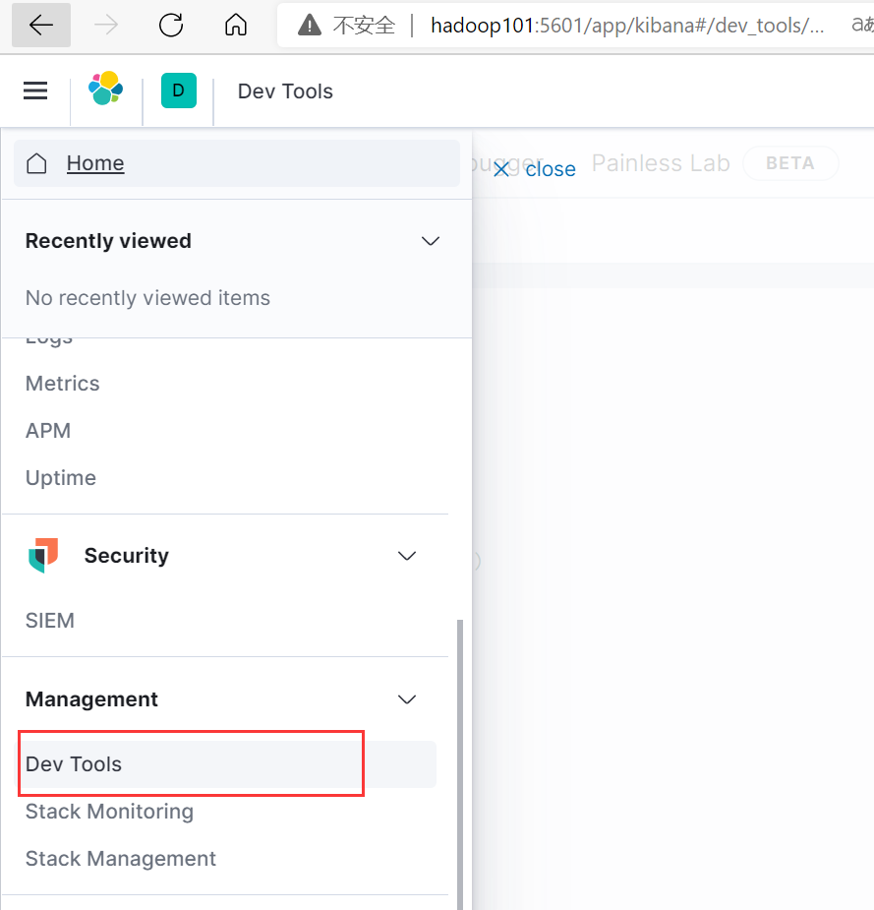Screen dimensions: 874x910
Task: Click the browser back arrow
Action: (x=41, y=26)
